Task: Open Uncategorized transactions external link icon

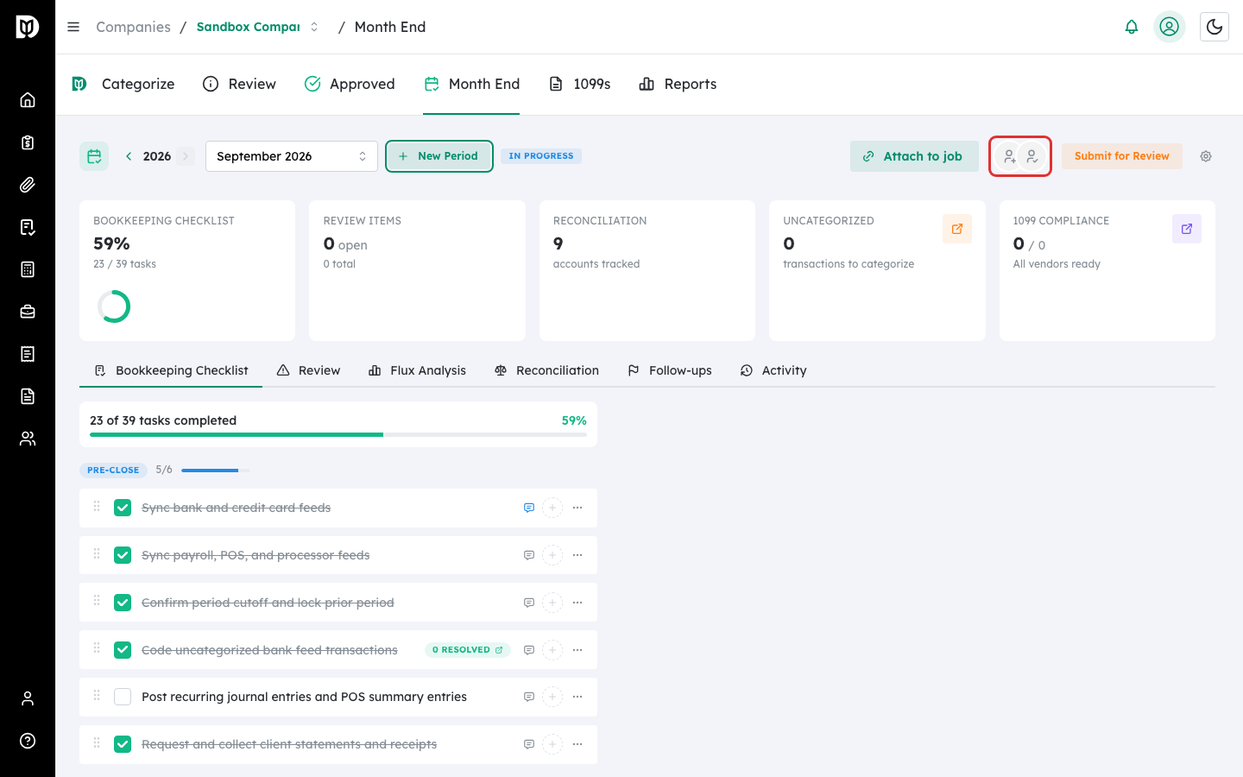Action: [x=957, y=229]
